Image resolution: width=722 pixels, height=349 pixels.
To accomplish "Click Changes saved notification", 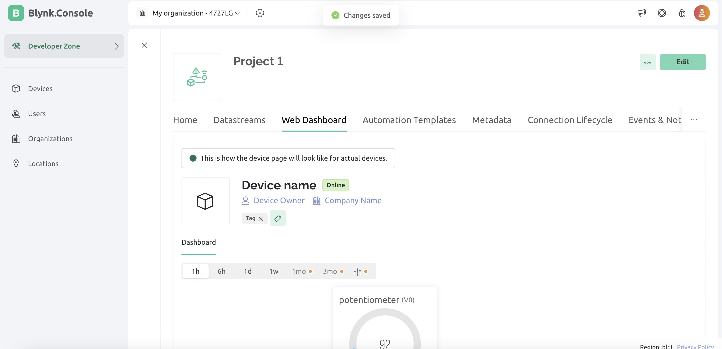I will (x=361, y=15).
